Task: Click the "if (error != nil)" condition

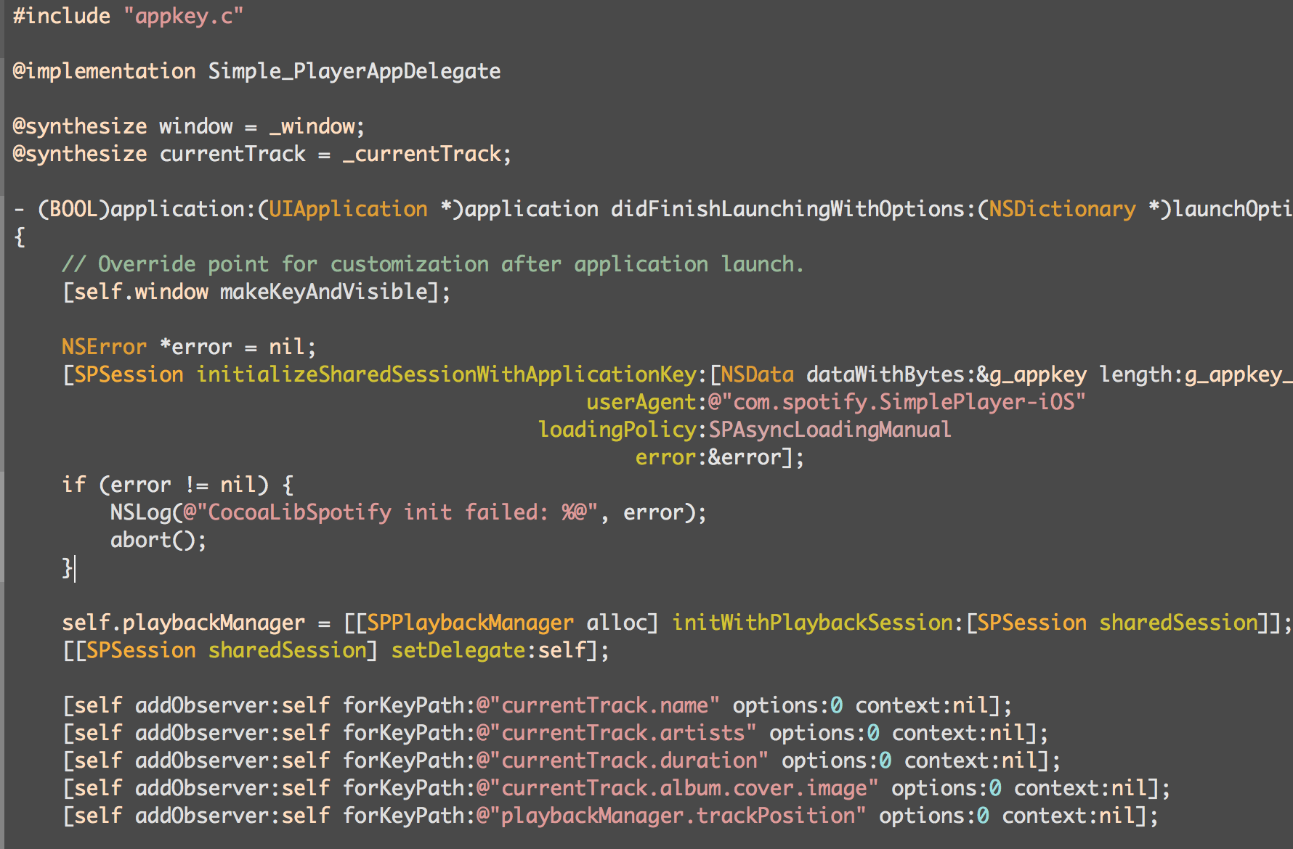Action: tap(165, 485)
